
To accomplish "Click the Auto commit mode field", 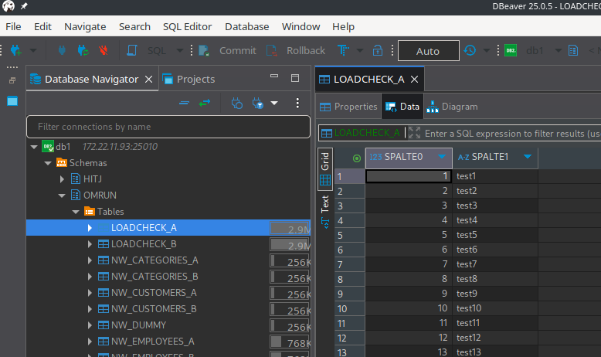I will click(428, 51).
